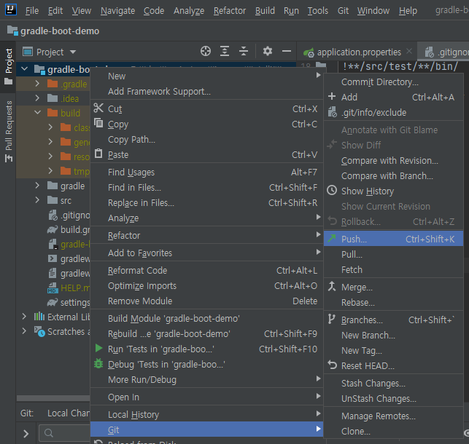Open the Local Changes tab in Git panel
The width and height of the screenshot is (469, 444).
click(x=68, y=413)
